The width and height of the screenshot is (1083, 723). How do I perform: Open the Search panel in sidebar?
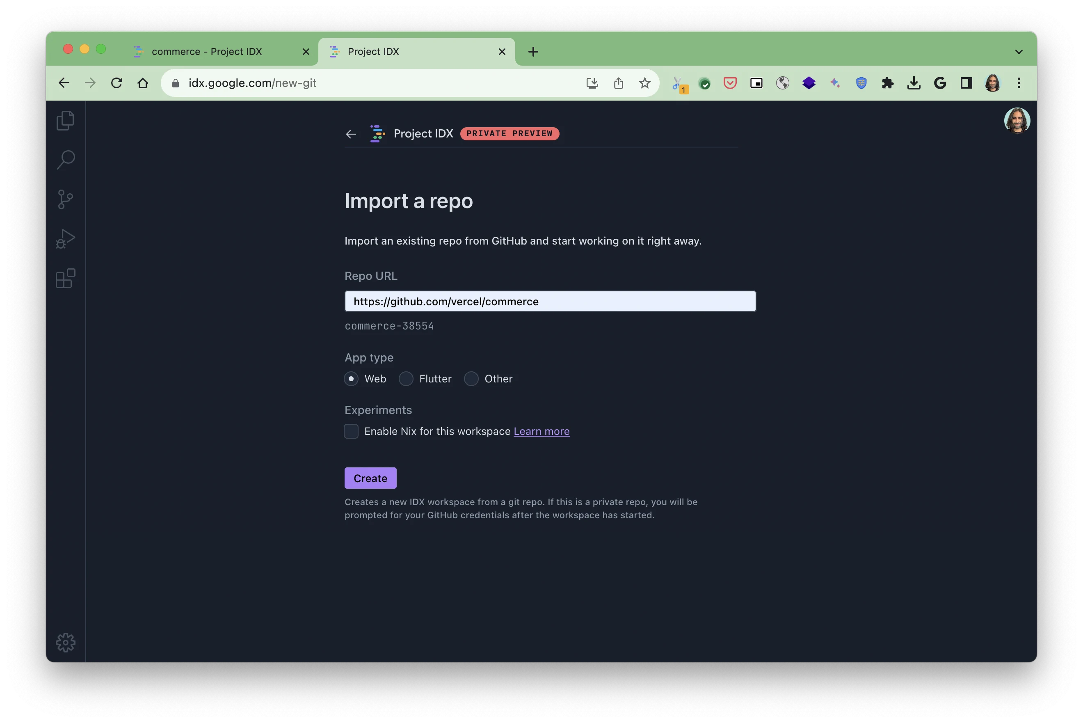coord(66,160)
